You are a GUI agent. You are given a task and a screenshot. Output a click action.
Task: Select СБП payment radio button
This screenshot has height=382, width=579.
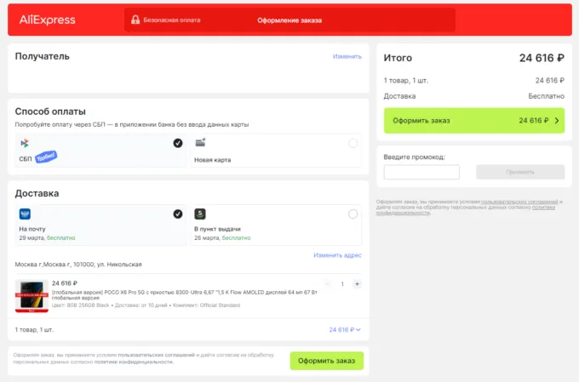177,143
